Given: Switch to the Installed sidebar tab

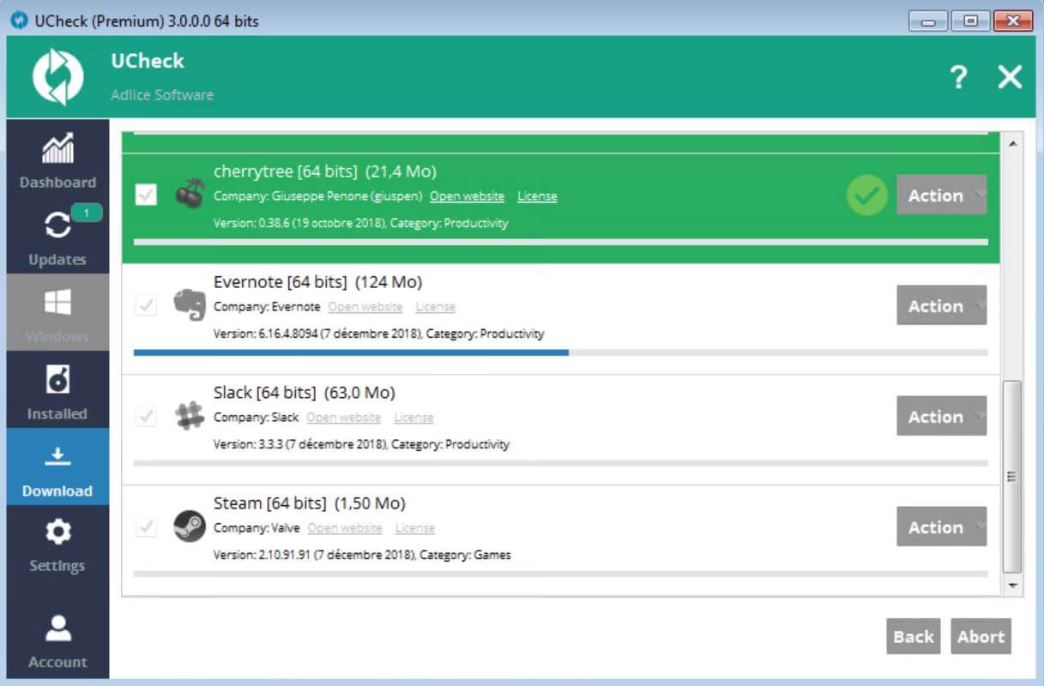Looking at the screenshot, I should [57, 390].
